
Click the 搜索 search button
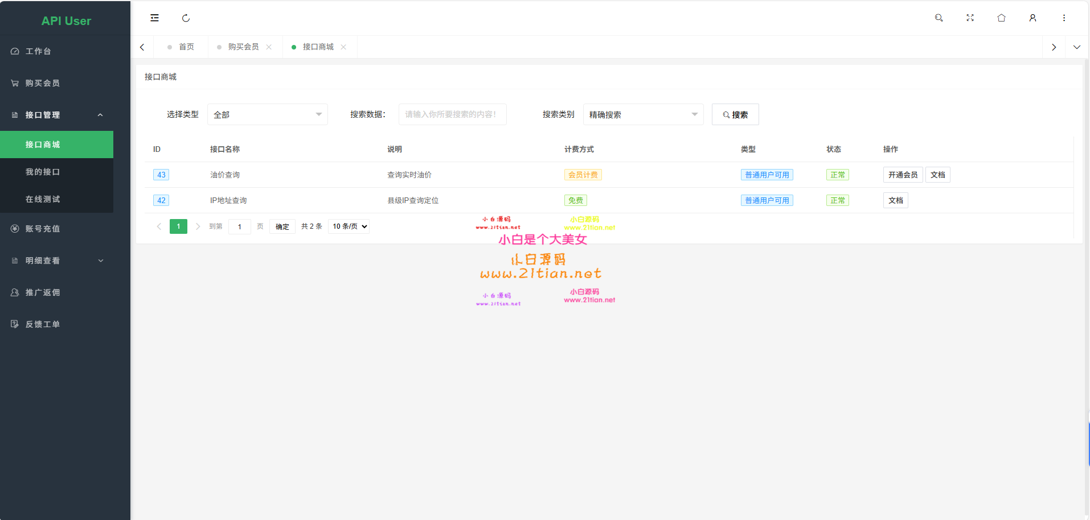coord(735,114)
